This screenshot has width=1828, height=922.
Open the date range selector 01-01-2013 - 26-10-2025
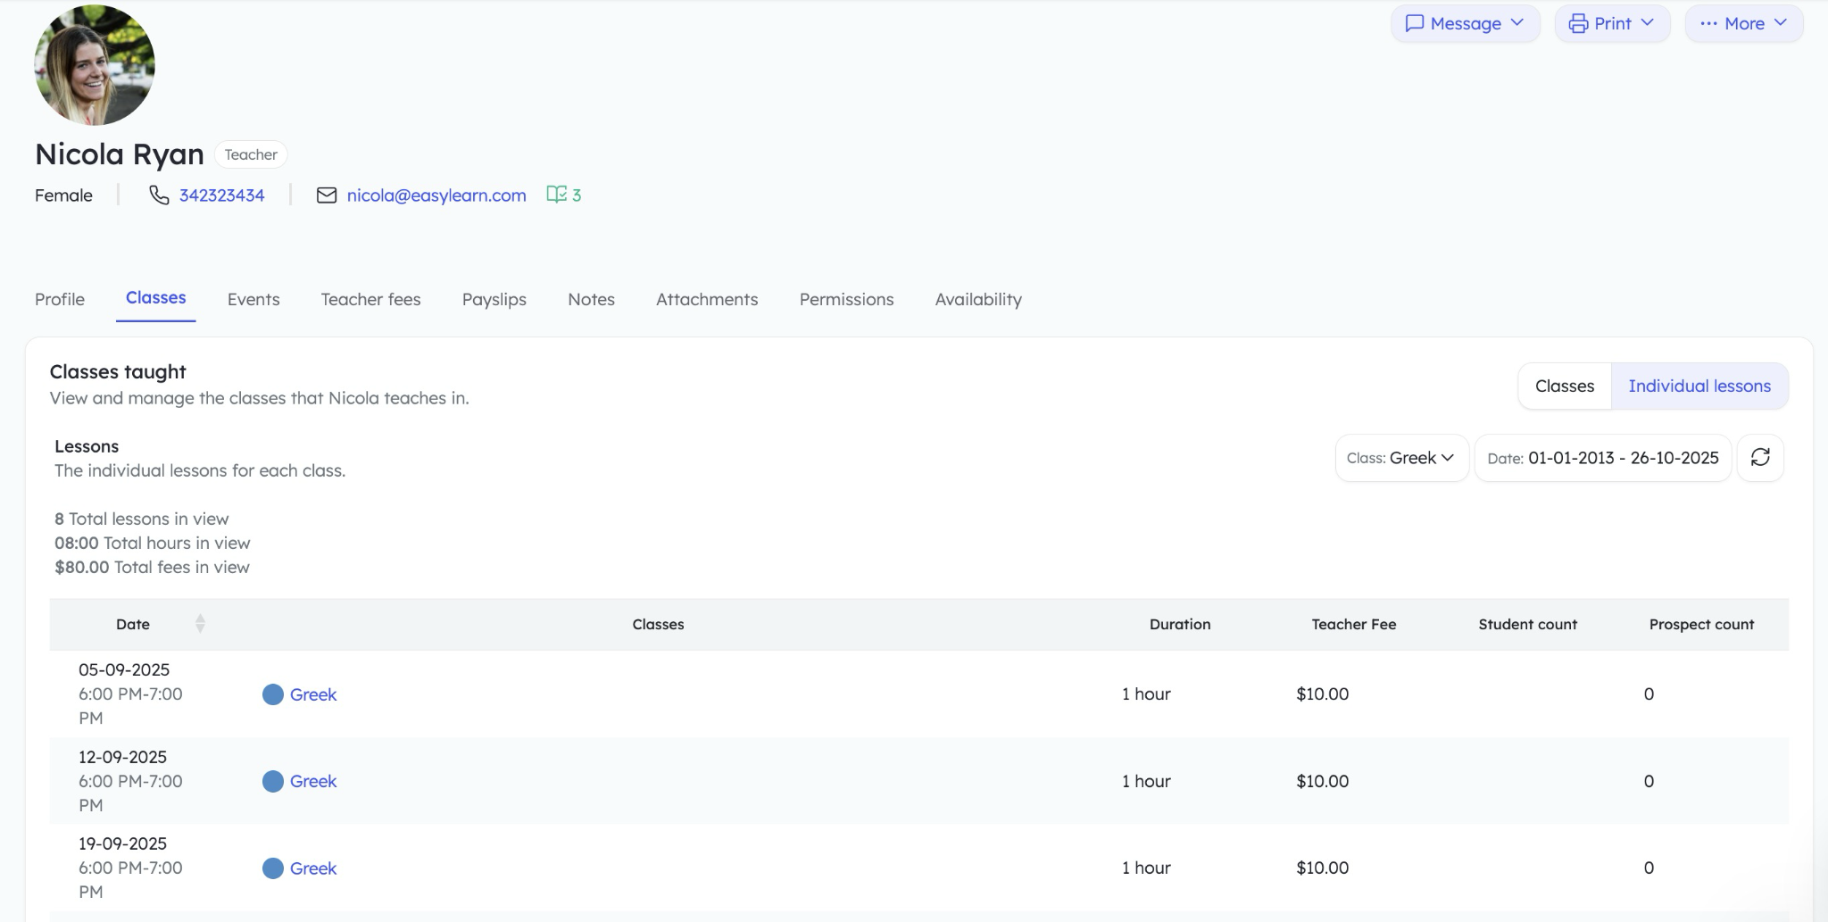(x=1602, y=457)
